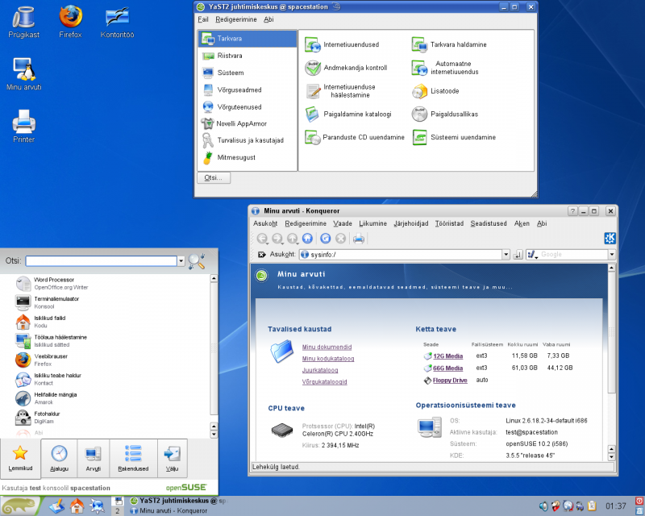The height and width of the screenshot is (516, 645).
Task: Open Seadistused menu in Konqueror
Action: (x=489, y=223)
